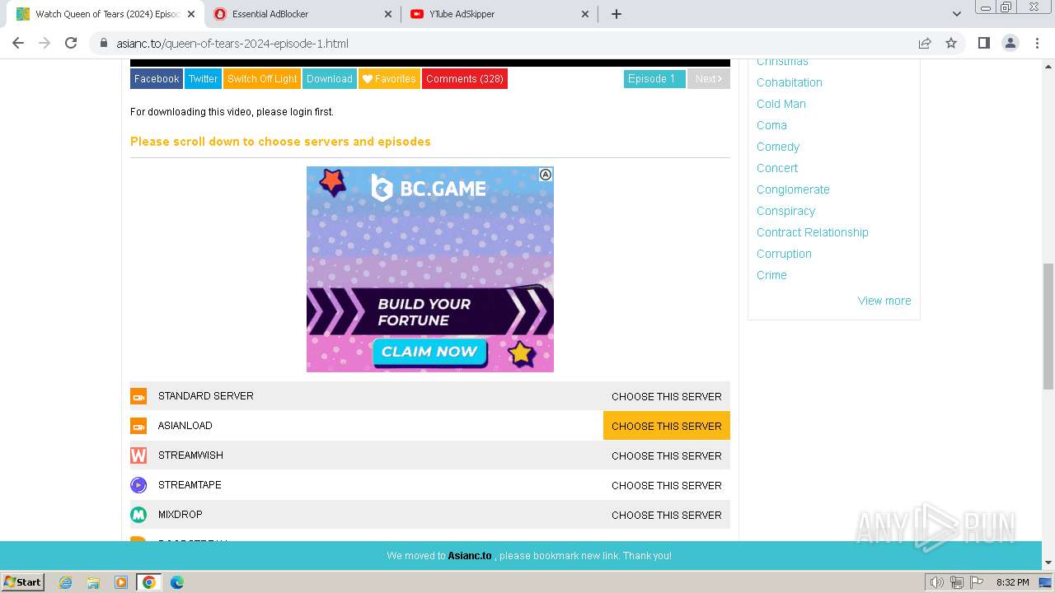Switch to the YTube AdSkipper tab
Screen dimensions: 1055x593
(x=498, y=14)
